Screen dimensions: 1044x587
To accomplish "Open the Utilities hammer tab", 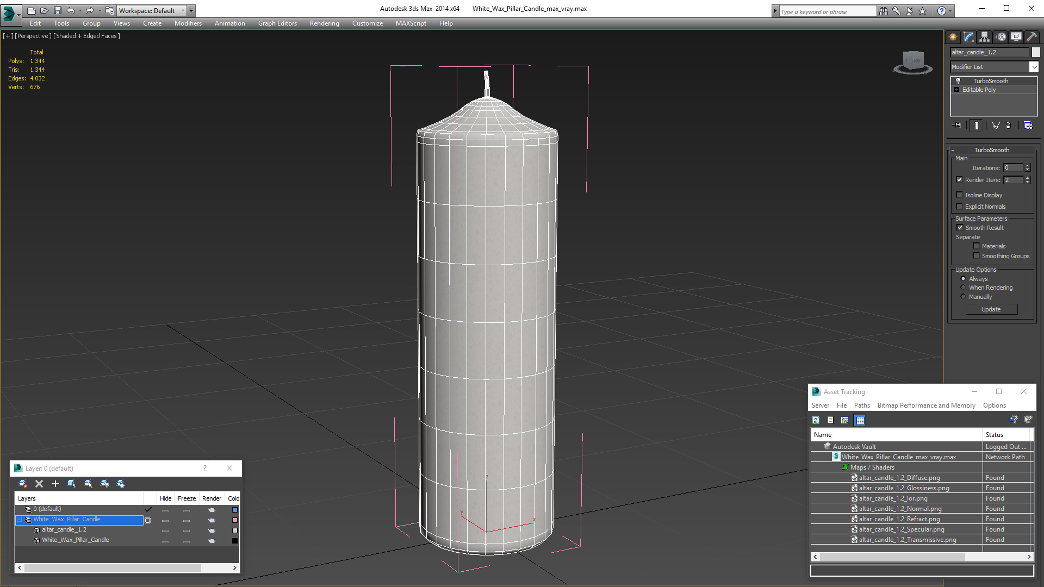I will [1031, 37].
